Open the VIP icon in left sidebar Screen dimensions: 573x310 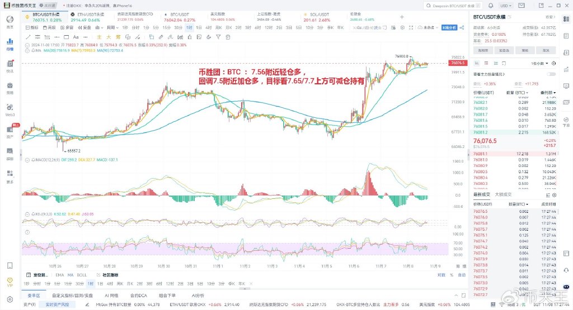[10, 282]
